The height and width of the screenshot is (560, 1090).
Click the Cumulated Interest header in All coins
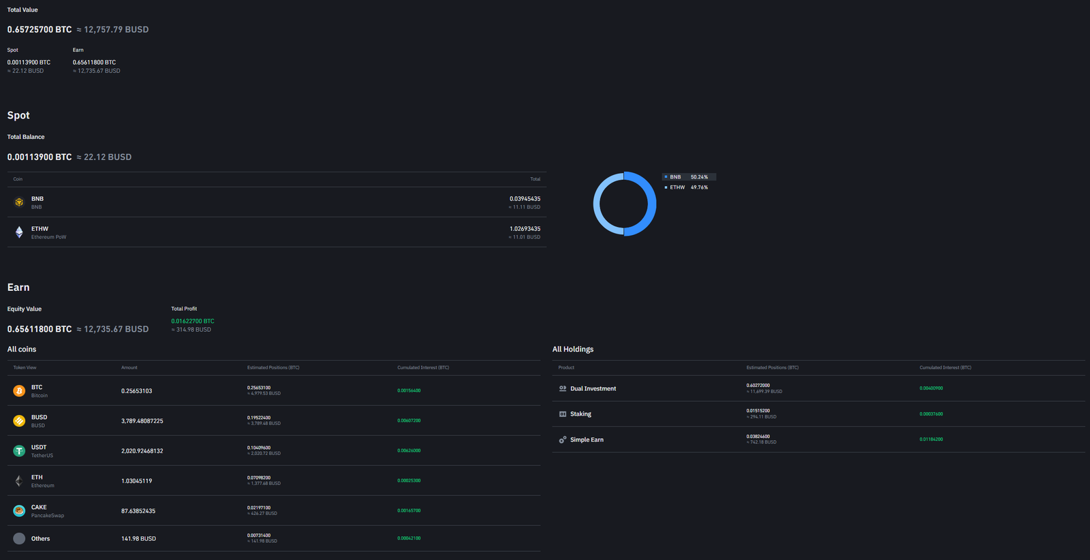[x=423, y=368]
